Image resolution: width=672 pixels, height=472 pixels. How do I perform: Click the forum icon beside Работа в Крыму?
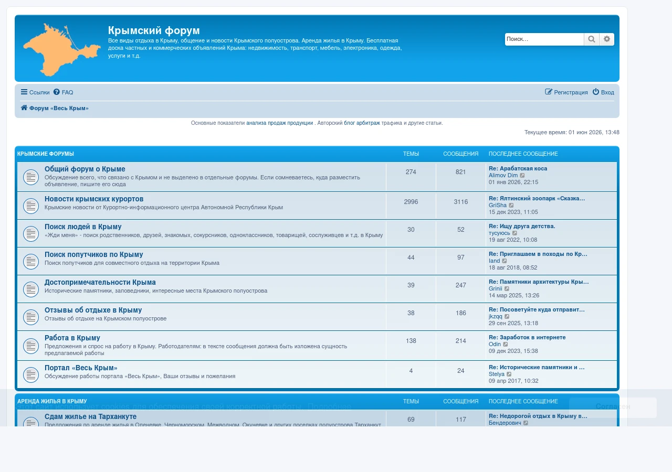click(31, 346)
